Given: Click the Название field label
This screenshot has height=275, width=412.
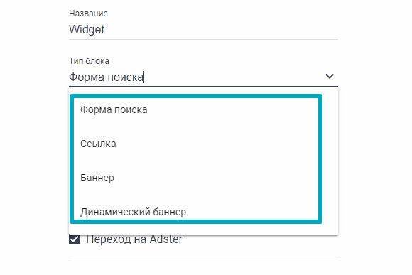Looking at the screenshot, I should (88, 14).
